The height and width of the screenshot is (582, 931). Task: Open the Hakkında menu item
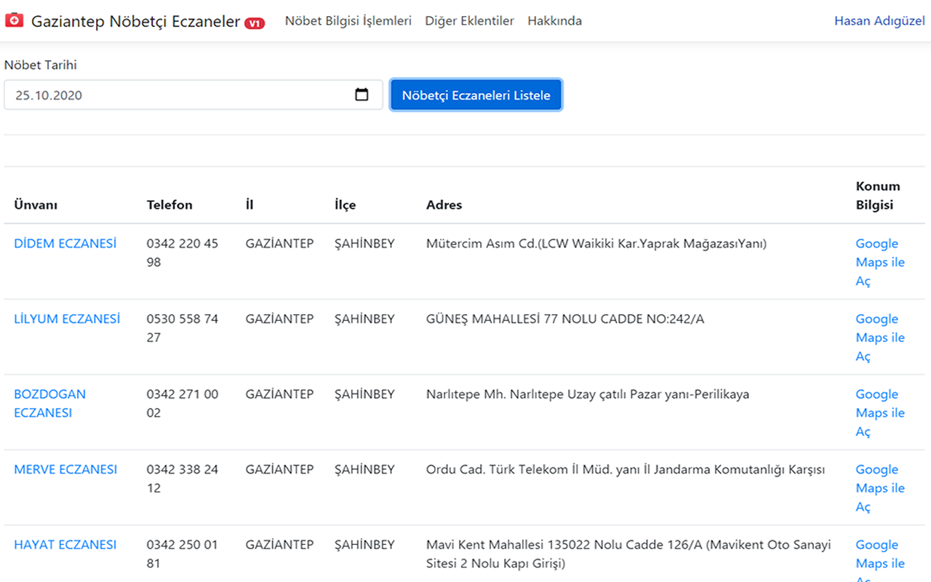pos(555,21)
